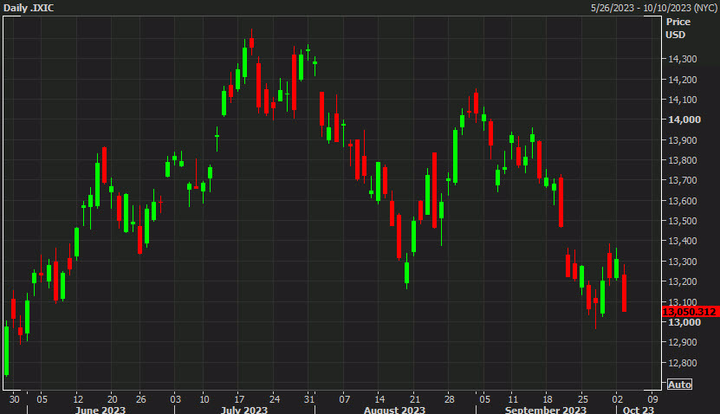Click the 30 date tick label
The image size is (720, 414).
(x=15, y=399)
